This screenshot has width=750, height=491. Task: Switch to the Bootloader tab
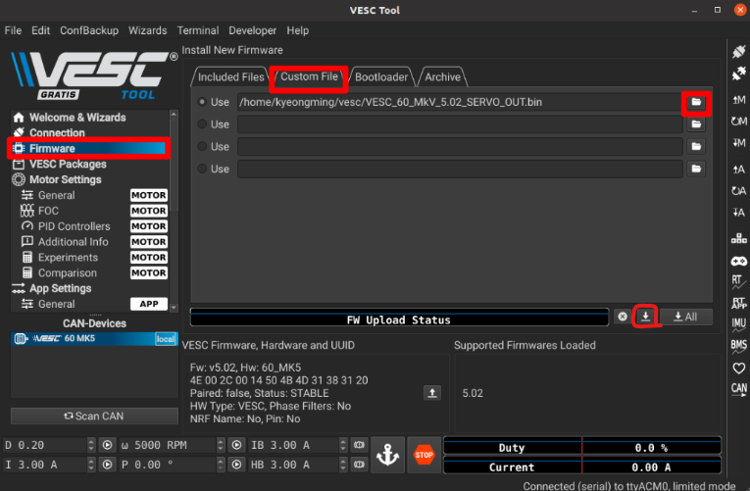[x=381, y=77]
